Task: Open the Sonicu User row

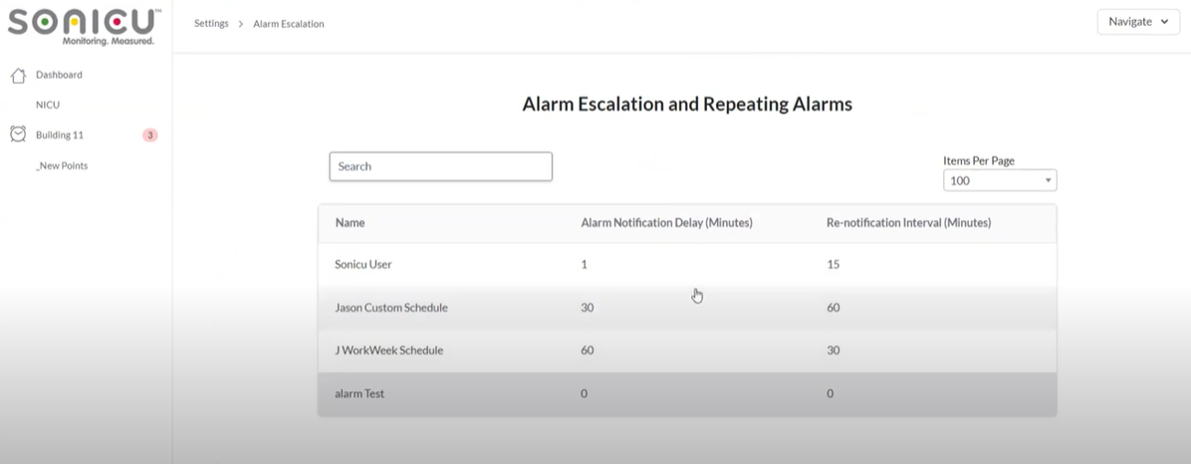Action: (x=364, y=265)
